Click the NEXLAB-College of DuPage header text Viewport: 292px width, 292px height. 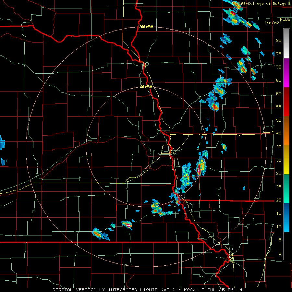(x=261, y=4)
